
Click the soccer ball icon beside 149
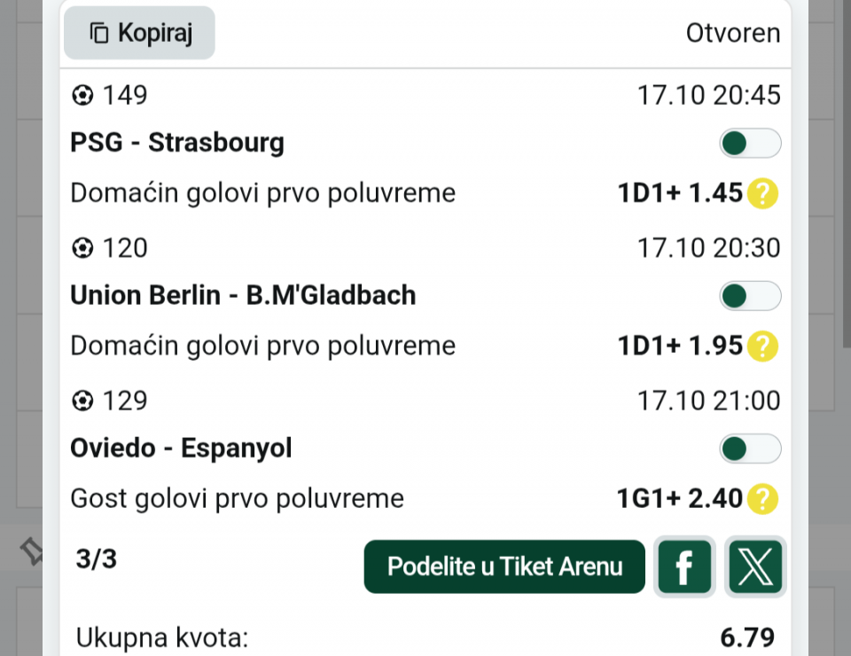pos(82,95)
